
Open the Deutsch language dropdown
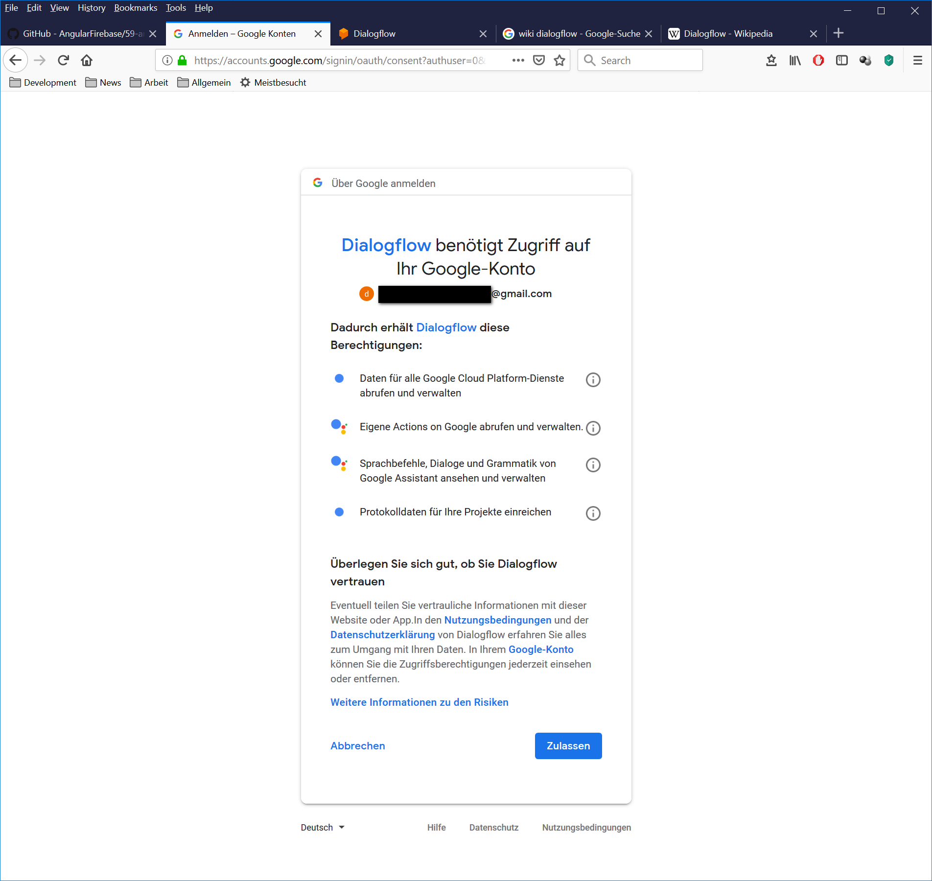[323, 827]
